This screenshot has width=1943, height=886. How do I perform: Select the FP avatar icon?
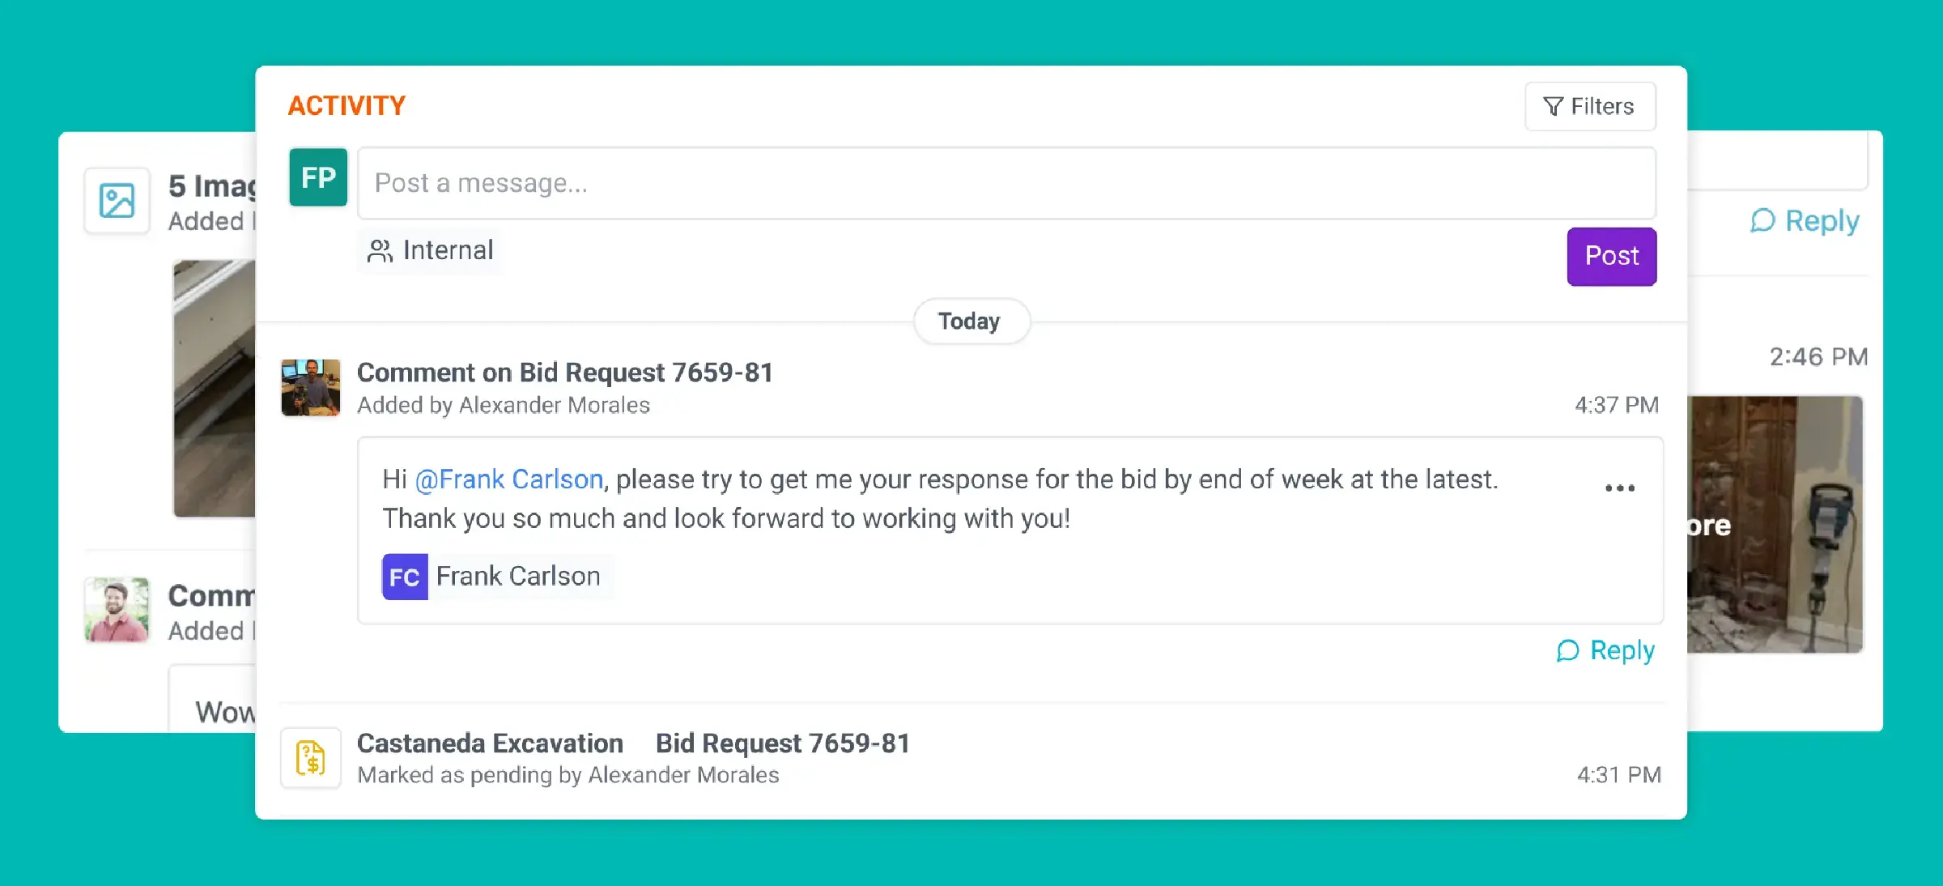(317, 177)
